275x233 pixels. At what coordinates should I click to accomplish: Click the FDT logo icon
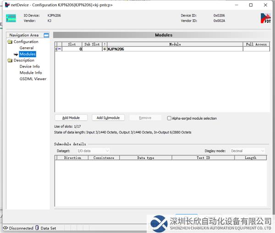[x=265, y=18]
